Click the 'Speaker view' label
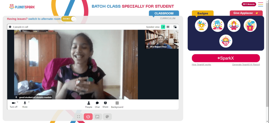Screen dimensions: 269x123 [x=153, y=27]
